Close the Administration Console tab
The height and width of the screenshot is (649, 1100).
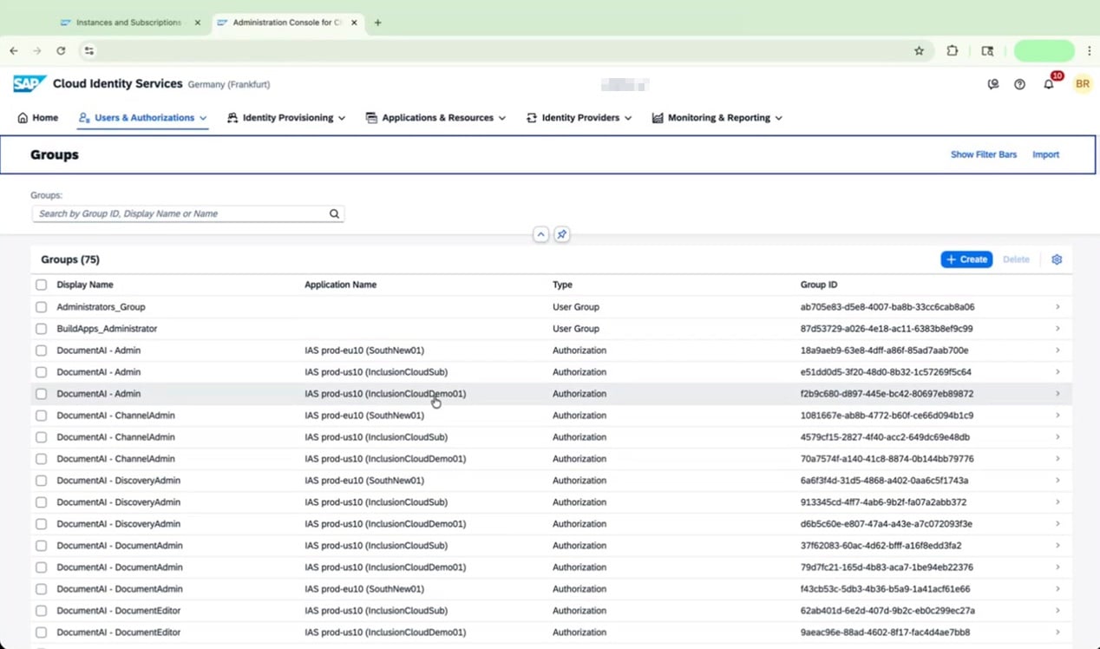[x=354, y=23]
